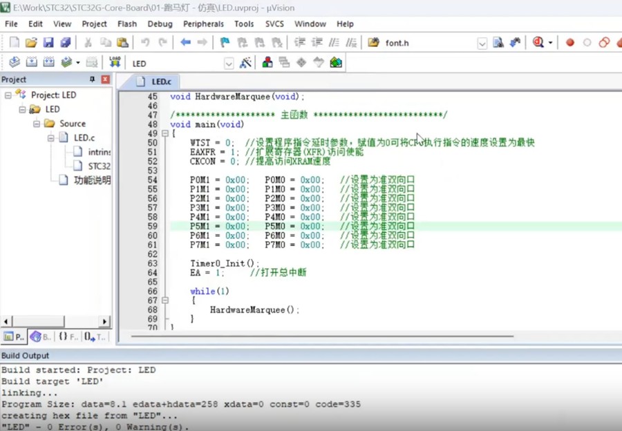Open the LED target selection dropdown
Image resolution: width=622 pixels, height=431 pixels.
point(229,64)
